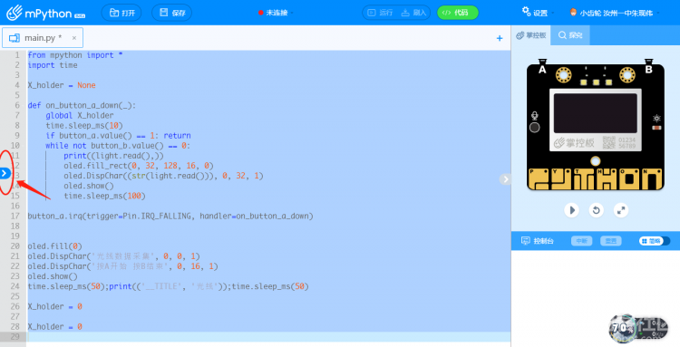Click the floating 70% performance widget
The height and width of the screenshot is (347, 680).
638,328
